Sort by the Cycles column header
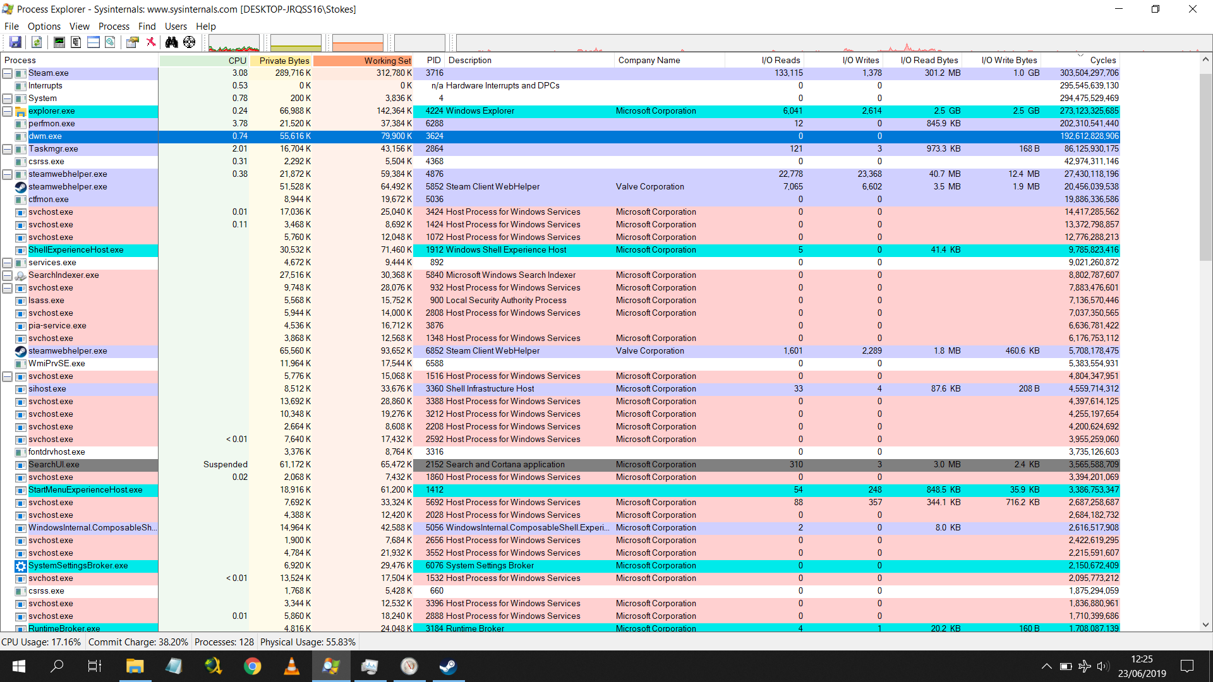The image size is (1213, 682). 1080,60
